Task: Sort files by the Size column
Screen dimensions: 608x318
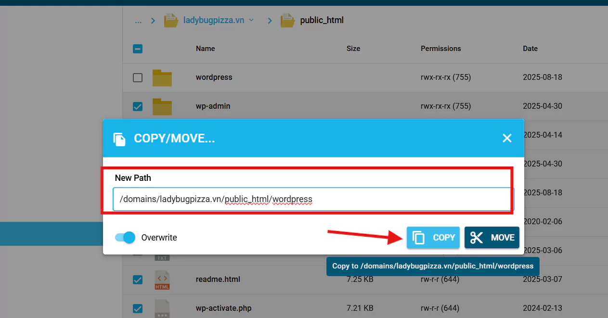Action: pyautogui.click(x=353, y=49)
